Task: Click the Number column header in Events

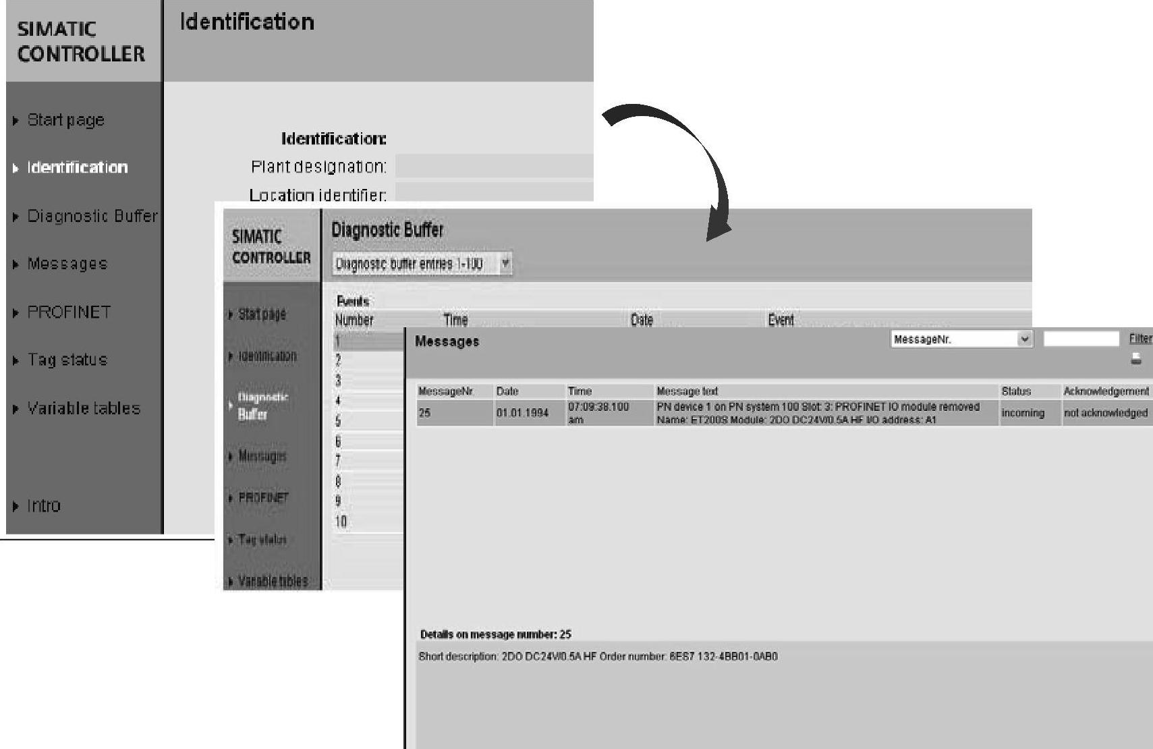Action: pyautogui.click(x=354, y=320)
